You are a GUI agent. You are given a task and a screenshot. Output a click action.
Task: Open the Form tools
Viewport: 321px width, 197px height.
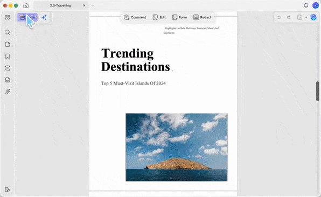point(180,17)
